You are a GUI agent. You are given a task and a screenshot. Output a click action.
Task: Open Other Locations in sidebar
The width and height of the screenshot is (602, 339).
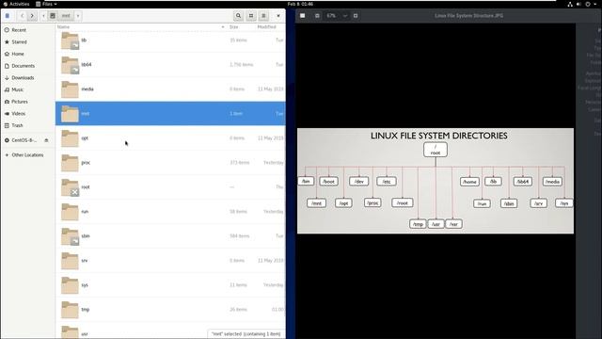[x=27, y=154]
